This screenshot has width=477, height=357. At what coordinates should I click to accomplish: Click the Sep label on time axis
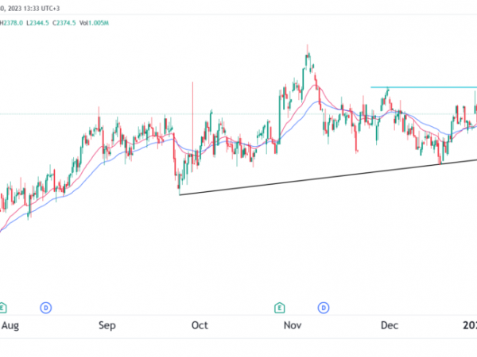[107, 325]
